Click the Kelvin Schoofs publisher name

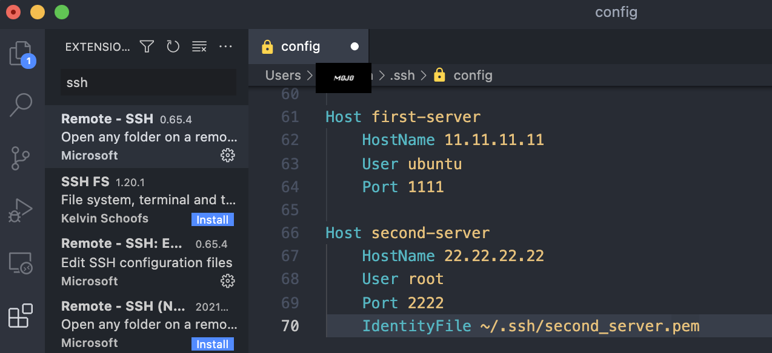[105, 218]
